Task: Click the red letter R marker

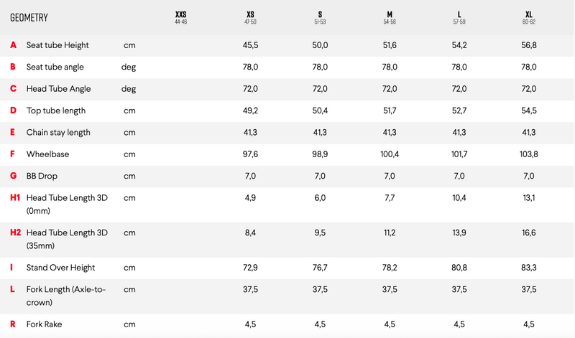Action: point(13,324)
